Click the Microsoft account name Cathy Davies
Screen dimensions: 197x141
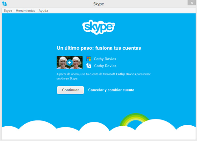pyautogui.click(x=105, y=59)
